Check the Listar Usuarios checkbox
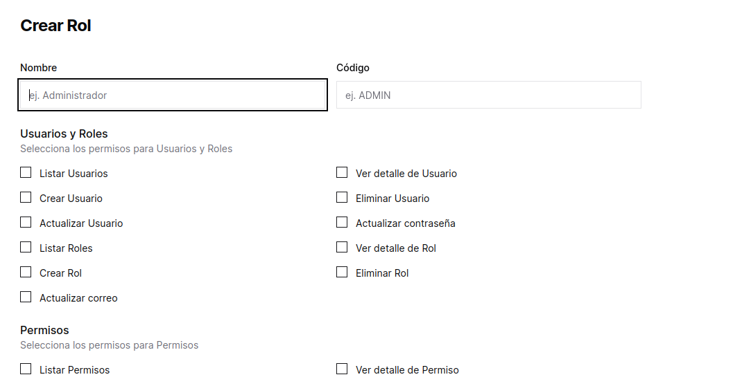The width and height of the screenshot is (751, 386). [26, 173]
